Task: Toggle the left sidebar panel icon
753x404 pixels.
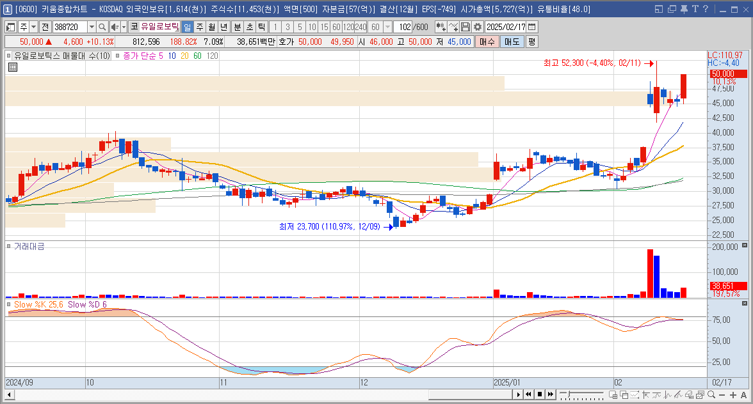Action: click(x=10, y=27)
